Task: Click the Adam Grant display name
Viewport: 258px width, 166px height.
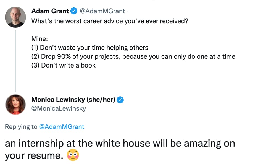Action: (50, 11)
